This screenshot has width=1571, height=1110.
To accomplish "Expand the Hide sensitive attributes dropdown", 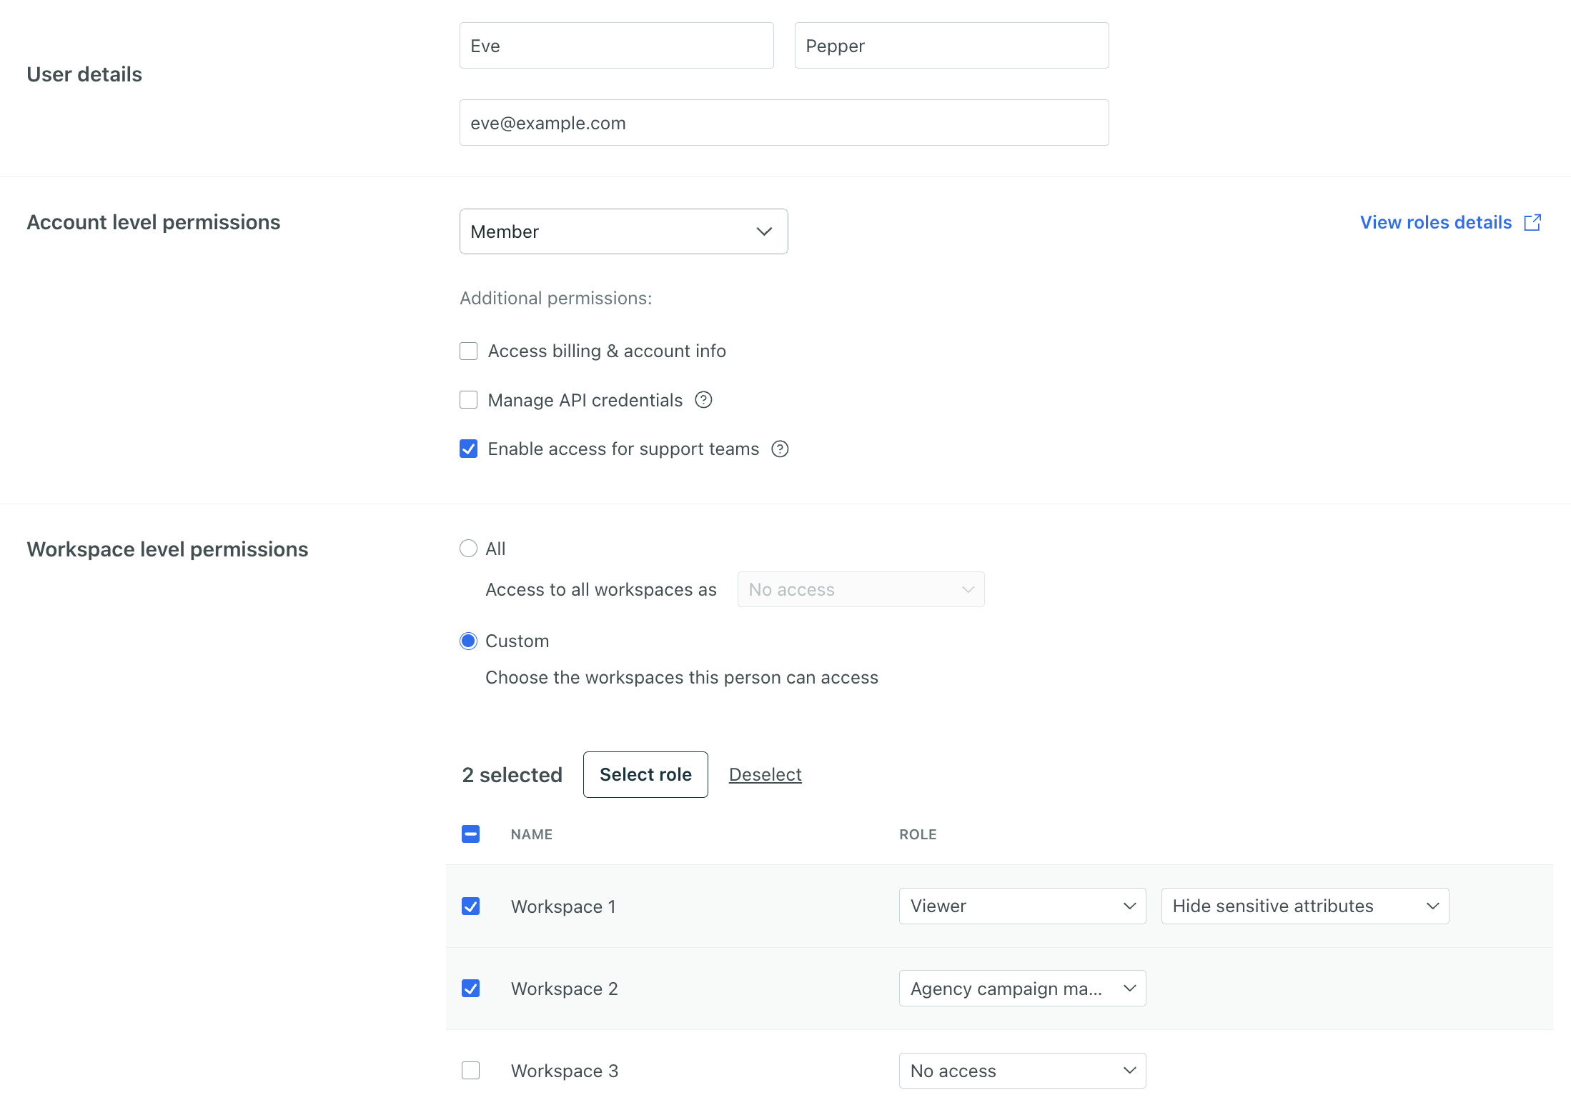I will click(1304, 906).
